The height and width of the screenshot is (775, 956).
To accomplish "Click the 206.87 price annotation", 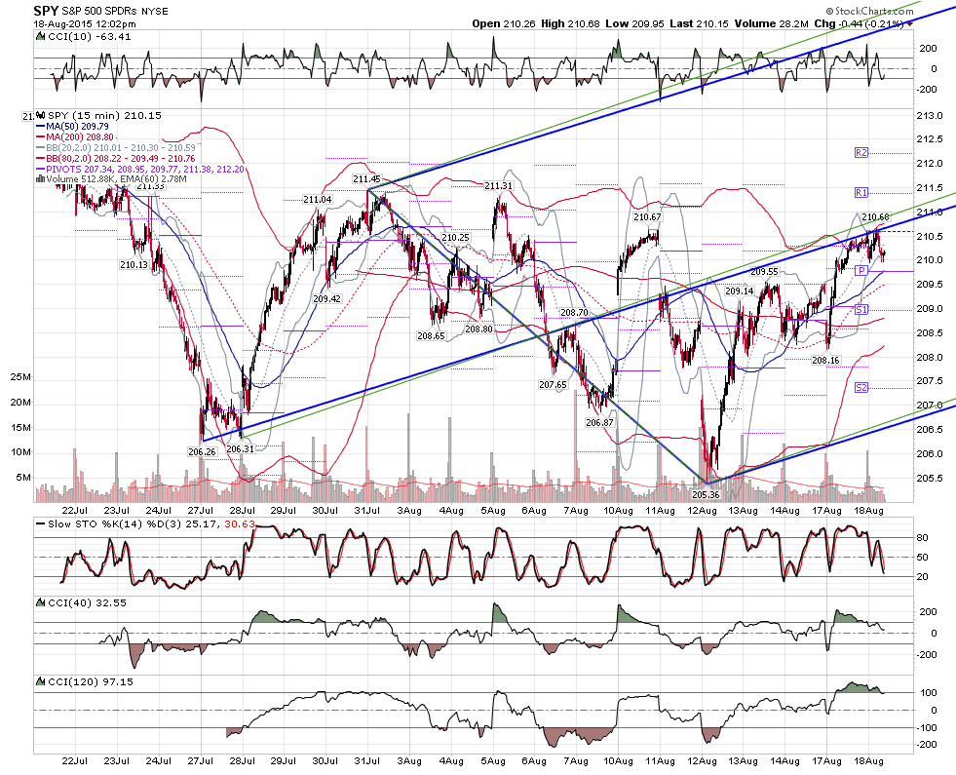I will click(599, 422).
